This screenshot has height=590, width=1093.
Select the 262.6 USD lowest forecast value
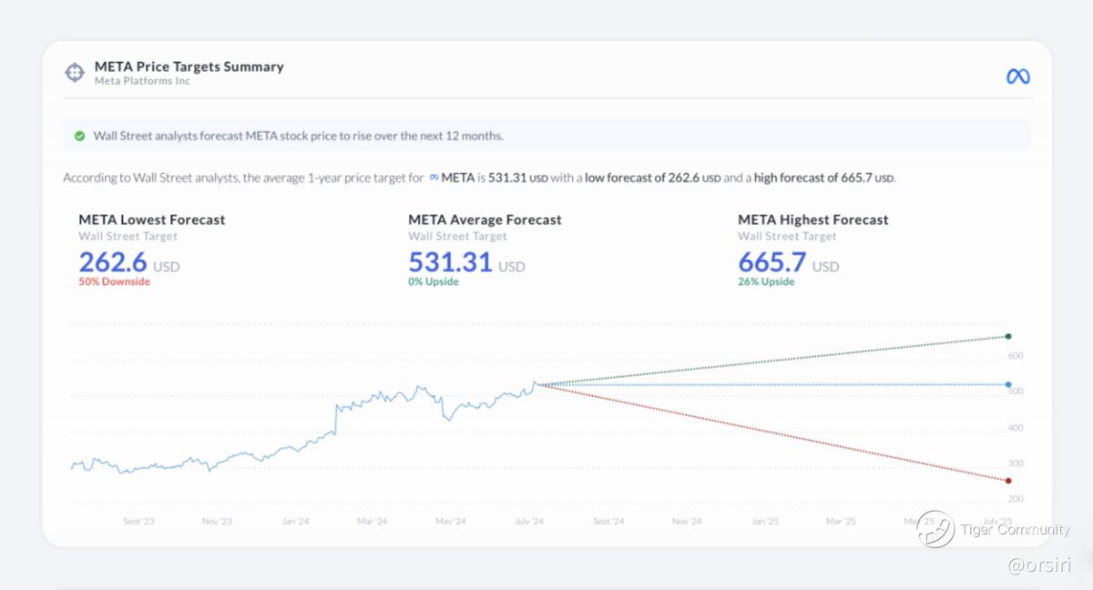(x=113, y=262)
